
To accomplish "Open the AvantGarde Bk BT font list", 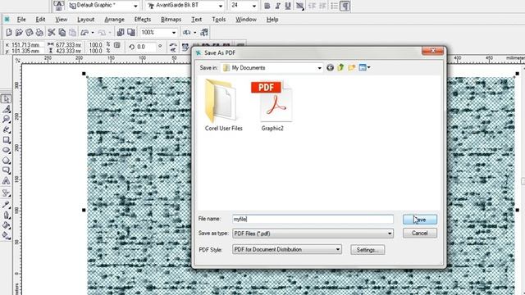I will click(221, 6).
